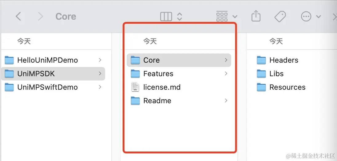Expand the UniMPSwiftDemo row chevron
This screenshot has width=337, height=161.
point(100,87)
